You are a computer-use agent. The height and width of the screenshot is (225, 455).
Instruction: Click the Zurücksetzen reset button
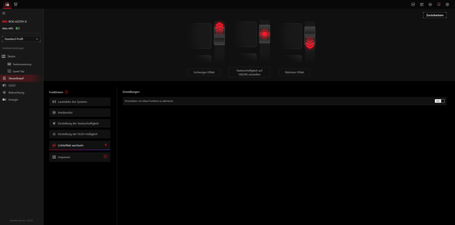coord(435,15)
